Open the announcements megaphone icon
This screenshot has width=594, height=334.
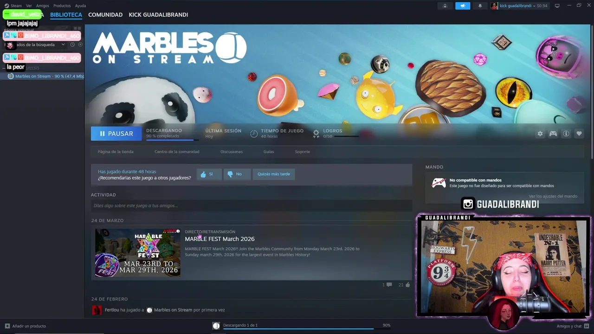463,6
